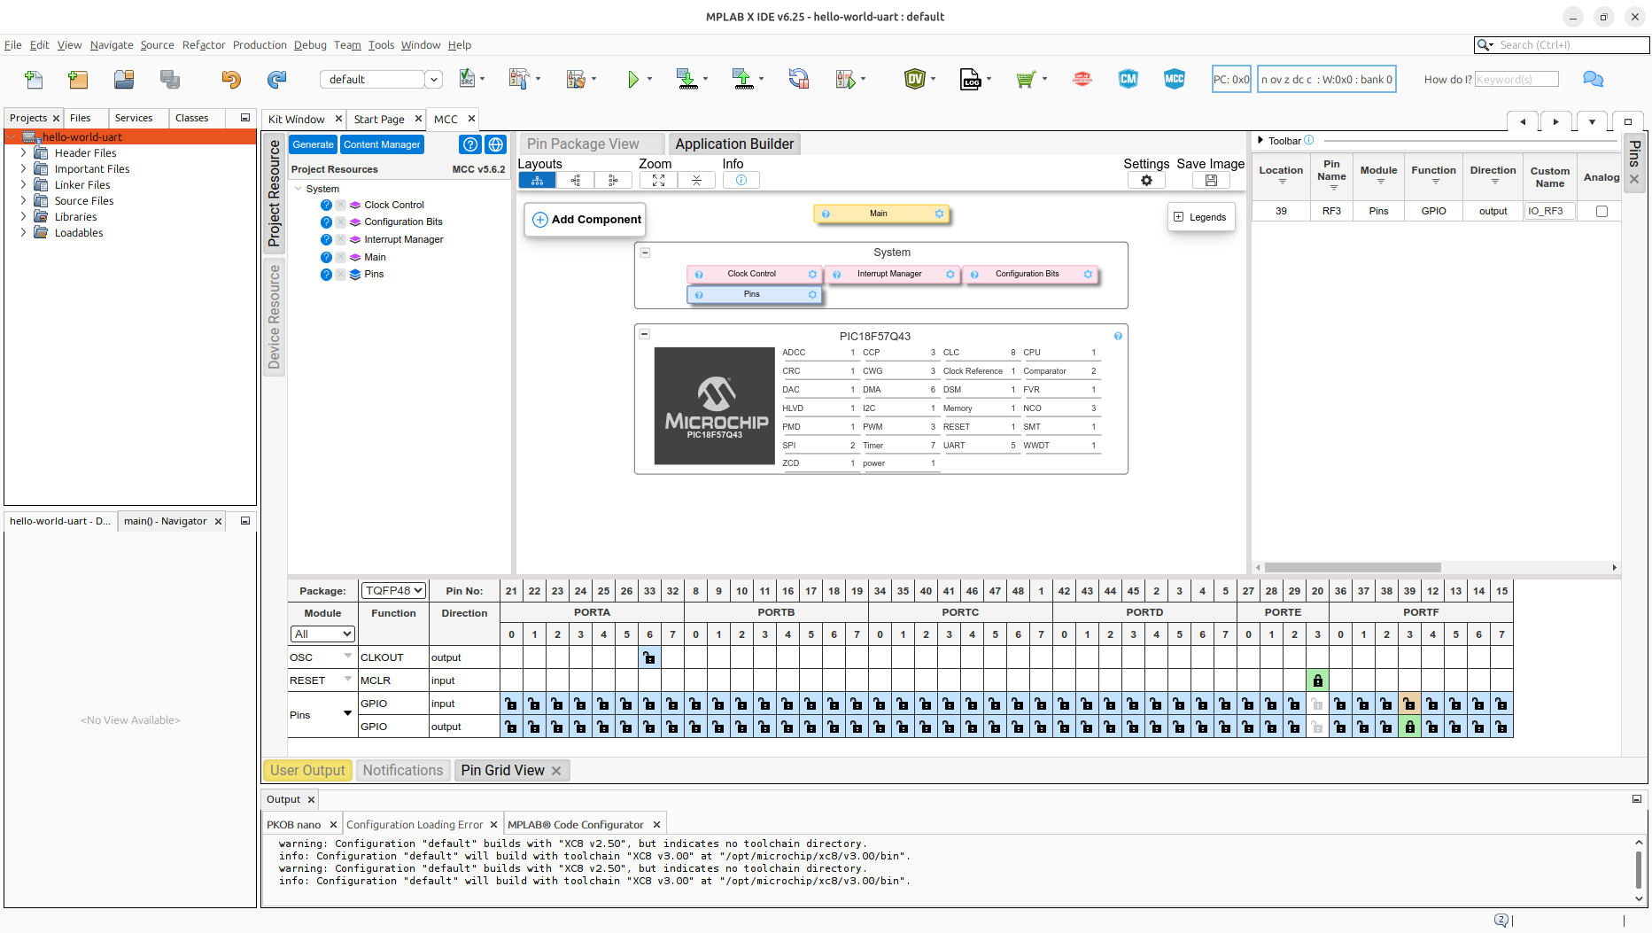Select the Interrupt Manager component block
1652x933 pixels.
click(892, 275)
